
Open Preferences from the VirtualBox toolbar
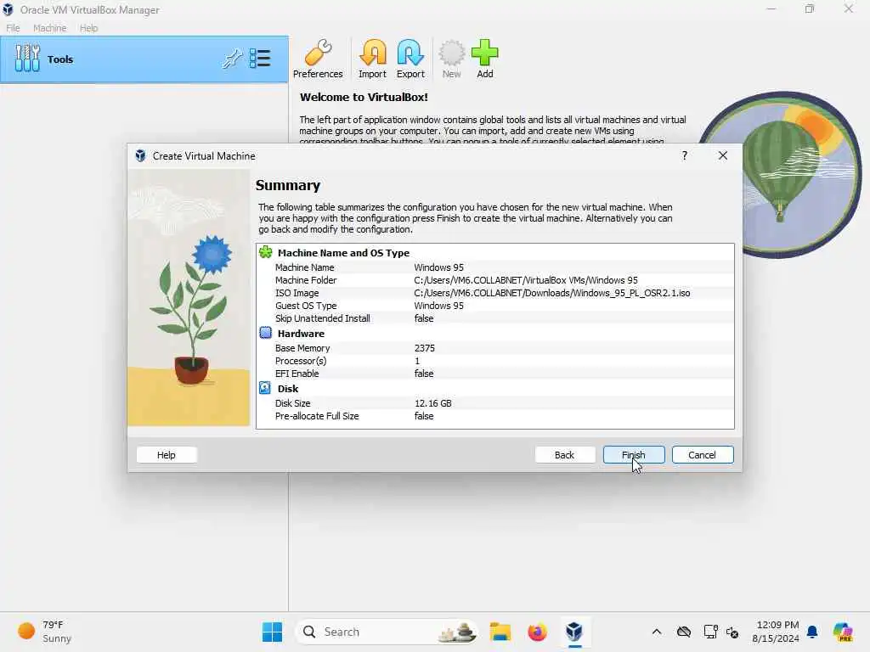point(318,59)
